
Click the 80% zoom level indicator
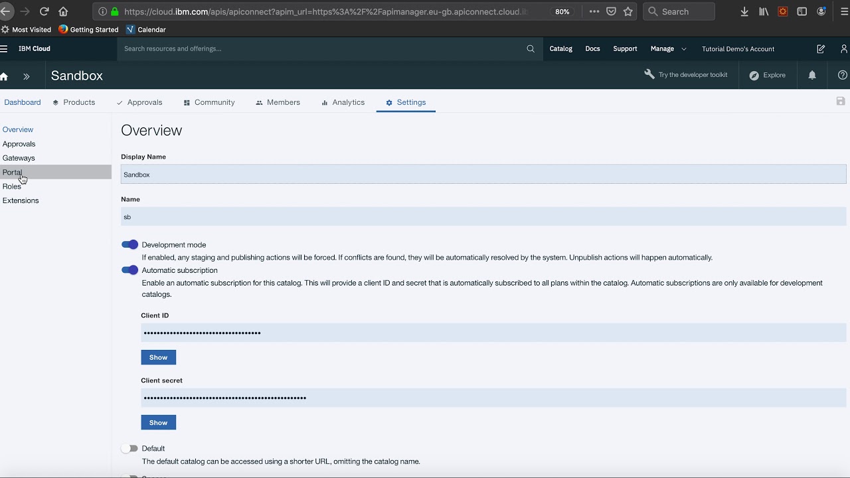pyautogui.click(x=562, y=11)
